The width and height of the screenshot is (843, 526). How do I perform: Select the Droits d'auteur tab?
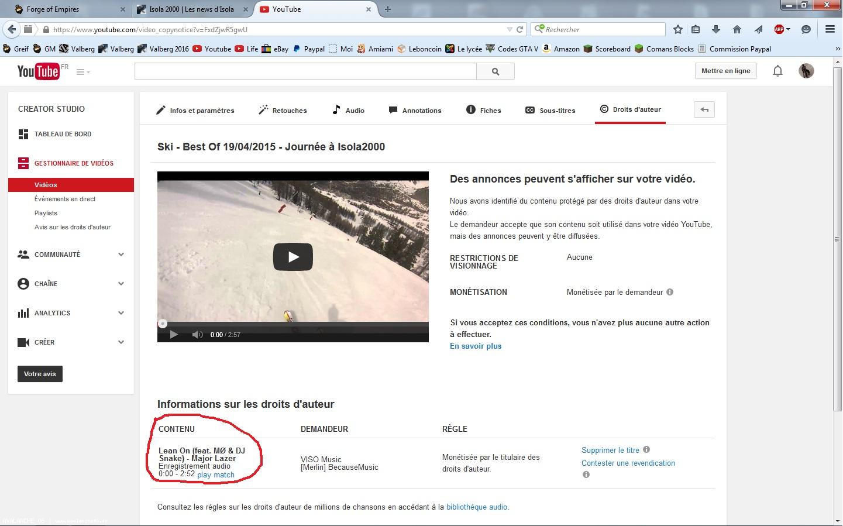(x=630, y=109)
